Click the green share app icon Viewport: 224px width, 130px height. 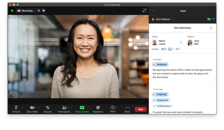pyautogui.click(x=209, y=19)
